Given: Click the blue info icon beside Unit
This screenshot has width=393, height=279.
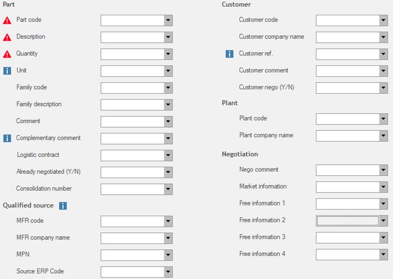Looking at the screenshot, I should [7, 71].
